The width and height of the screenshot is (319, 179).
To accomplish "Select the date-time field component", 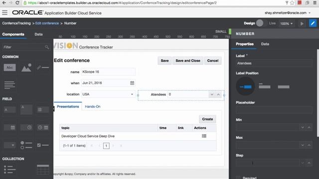I will click(x=43, y=127).
